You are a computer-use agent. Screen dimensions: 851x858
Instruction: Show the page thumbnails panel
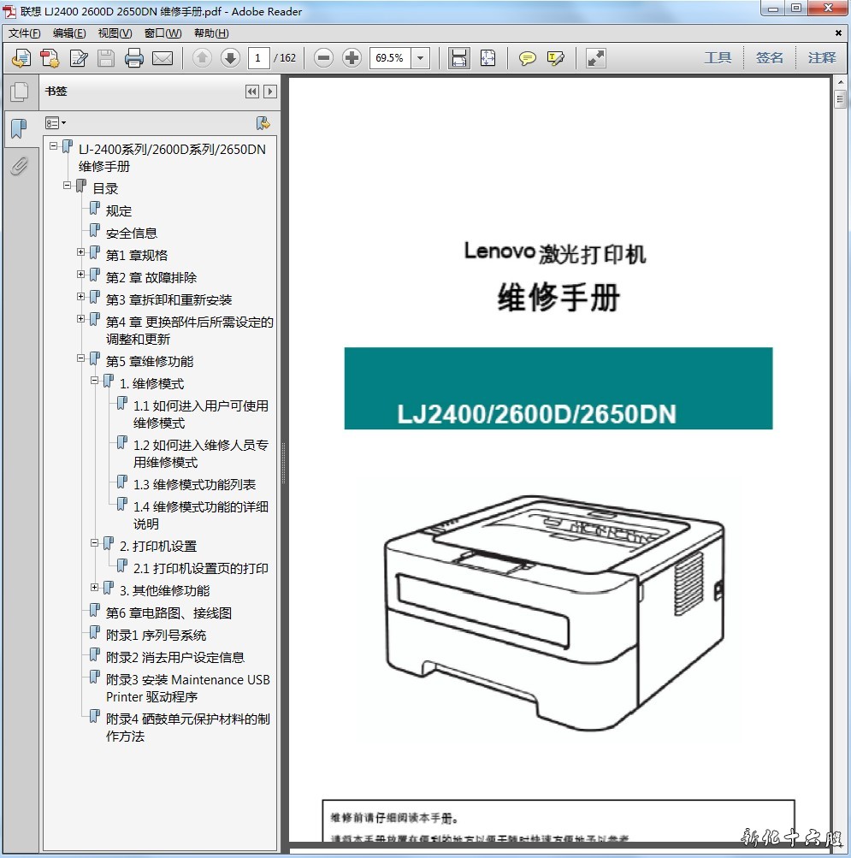[19, 92]
